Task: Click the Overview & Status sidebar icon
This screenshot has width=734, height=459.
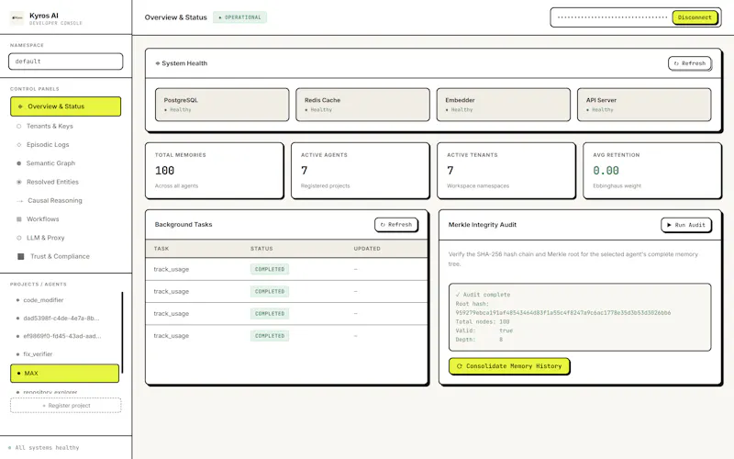Action: (20, 106)
